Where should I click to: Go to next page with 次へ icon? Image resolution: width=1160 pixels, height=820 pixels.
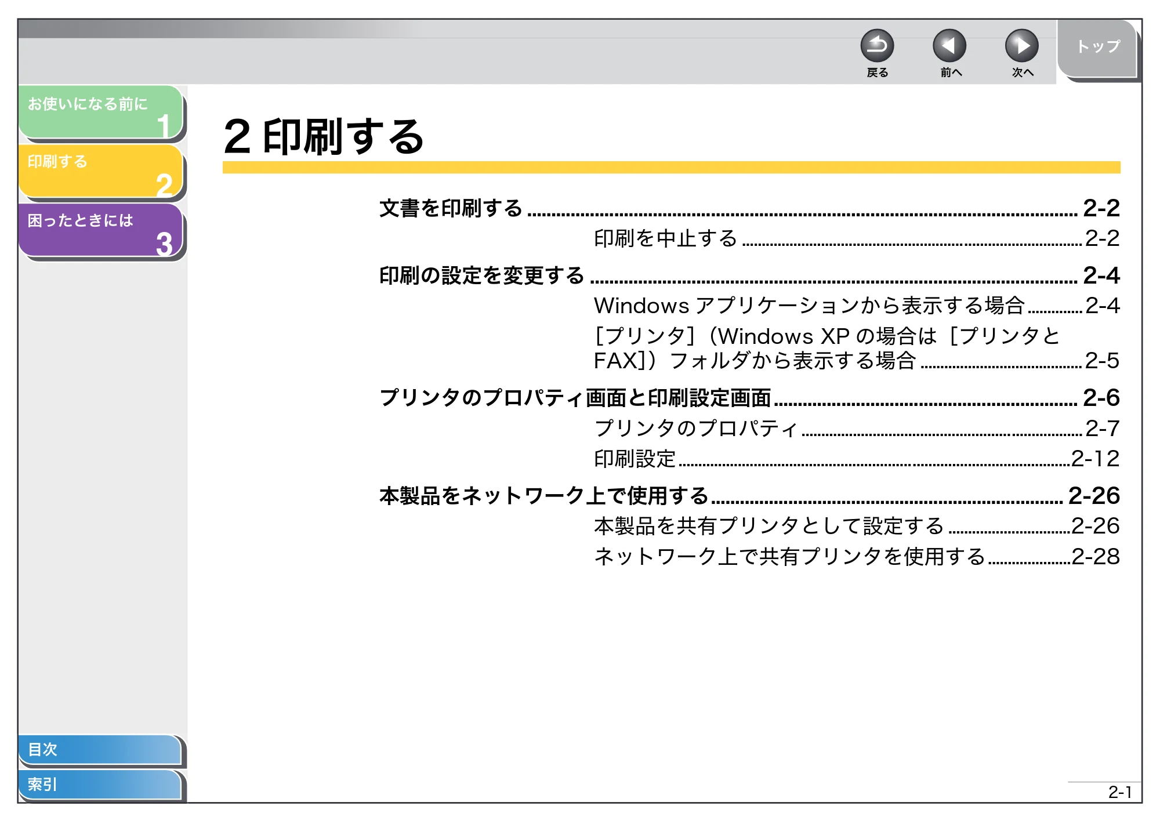1022,46
